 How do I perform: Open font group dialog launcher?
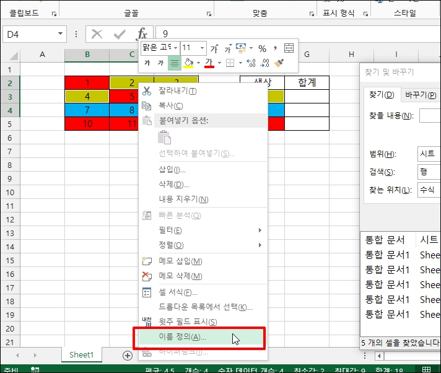[x=209, y=14]
